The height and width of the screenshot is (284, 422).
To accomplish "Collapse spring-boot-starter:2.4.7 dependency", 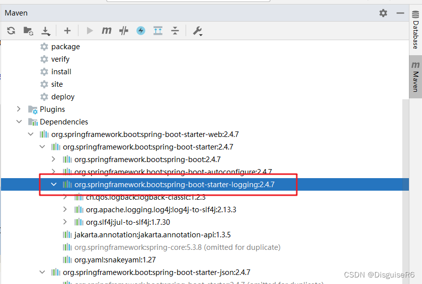I will coord(42,147).
